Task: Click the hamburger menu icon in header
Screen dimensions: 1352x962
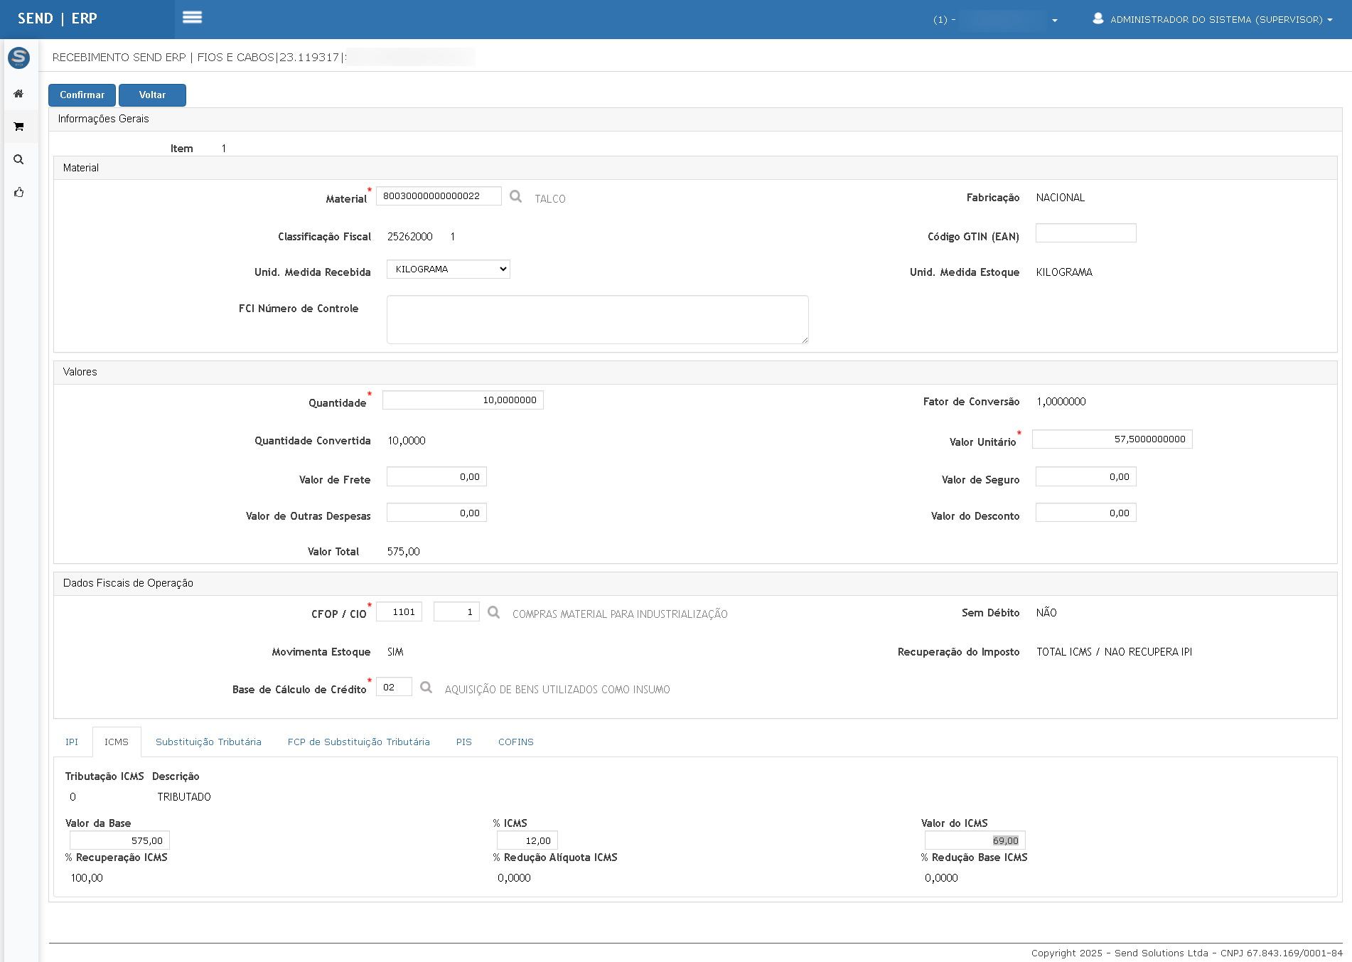Action: (x=192, y=18)
